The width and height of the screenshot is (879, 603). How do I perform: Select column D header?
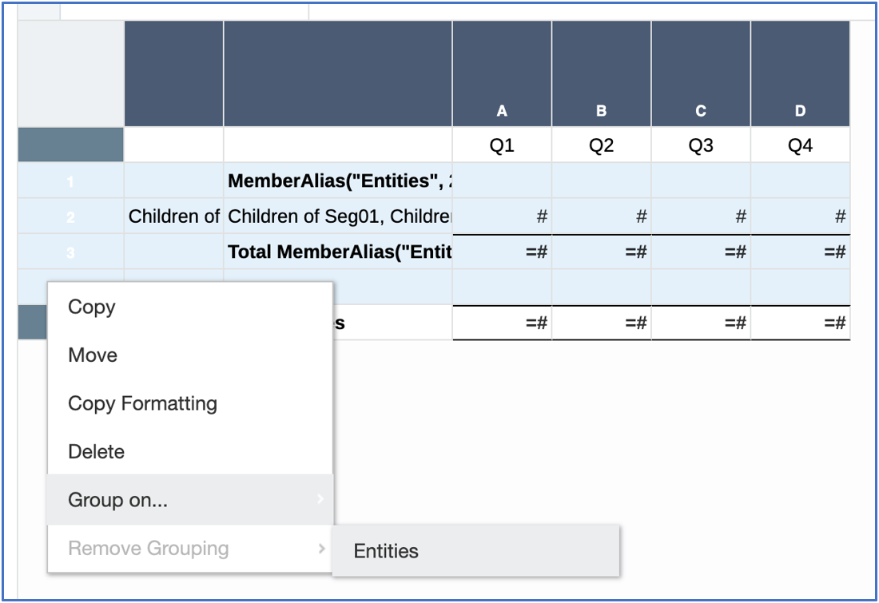point(800,111)
